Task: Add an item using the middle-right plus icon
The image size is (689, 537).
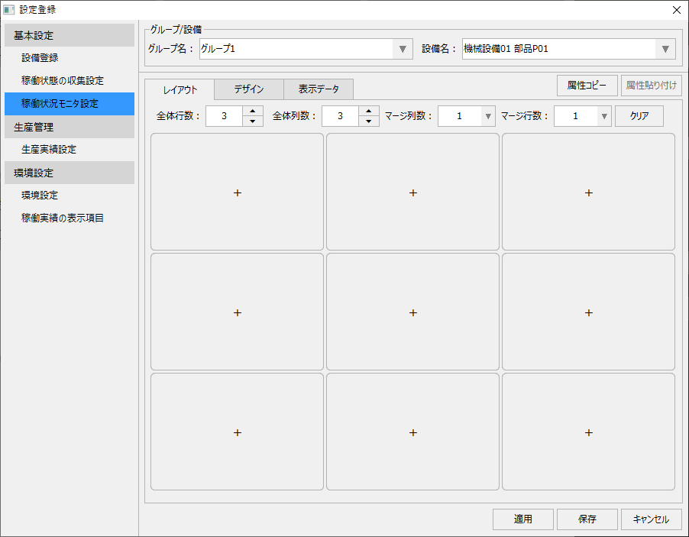Action: tap(588, 312)
